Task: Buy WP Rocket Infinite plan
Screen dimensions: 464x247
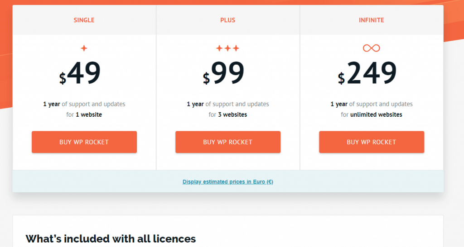Action: 372,142
